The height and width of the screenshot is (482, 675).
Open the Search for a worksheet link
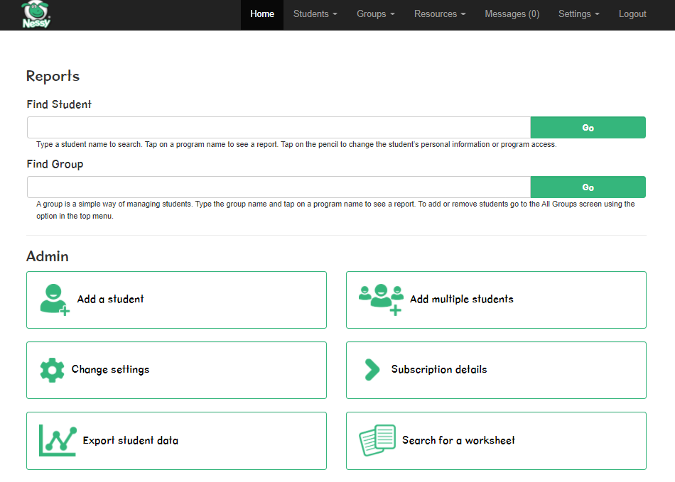tap(496, 441)
